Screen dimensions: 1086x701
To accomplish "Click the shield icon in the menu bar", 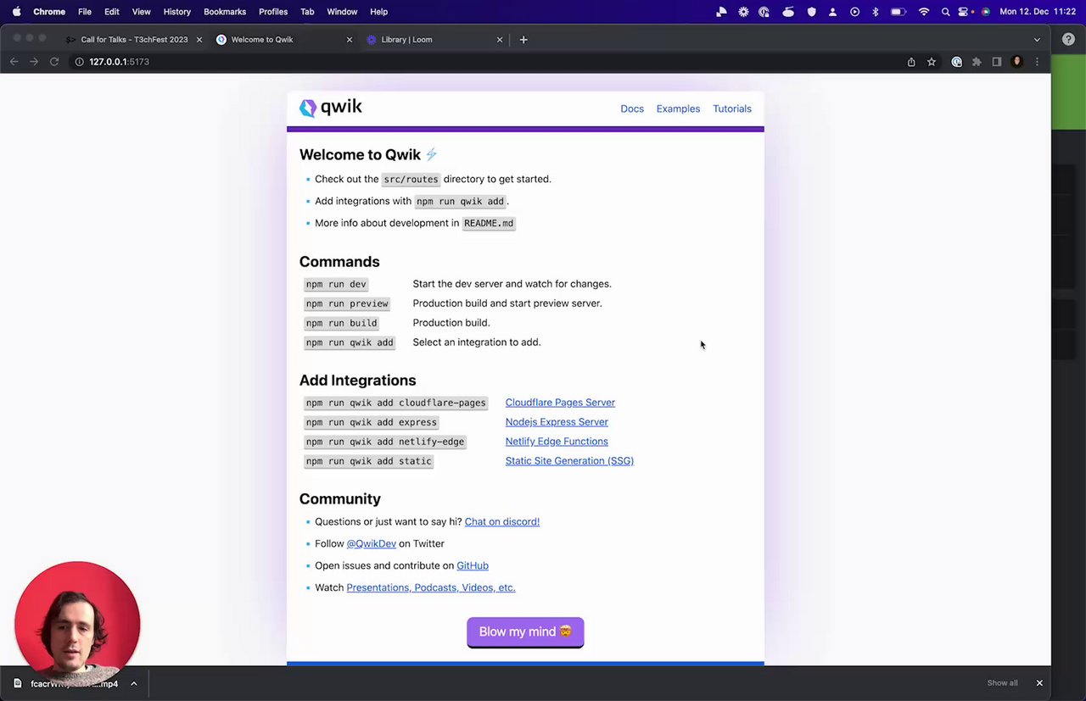I will coord(811,12).
